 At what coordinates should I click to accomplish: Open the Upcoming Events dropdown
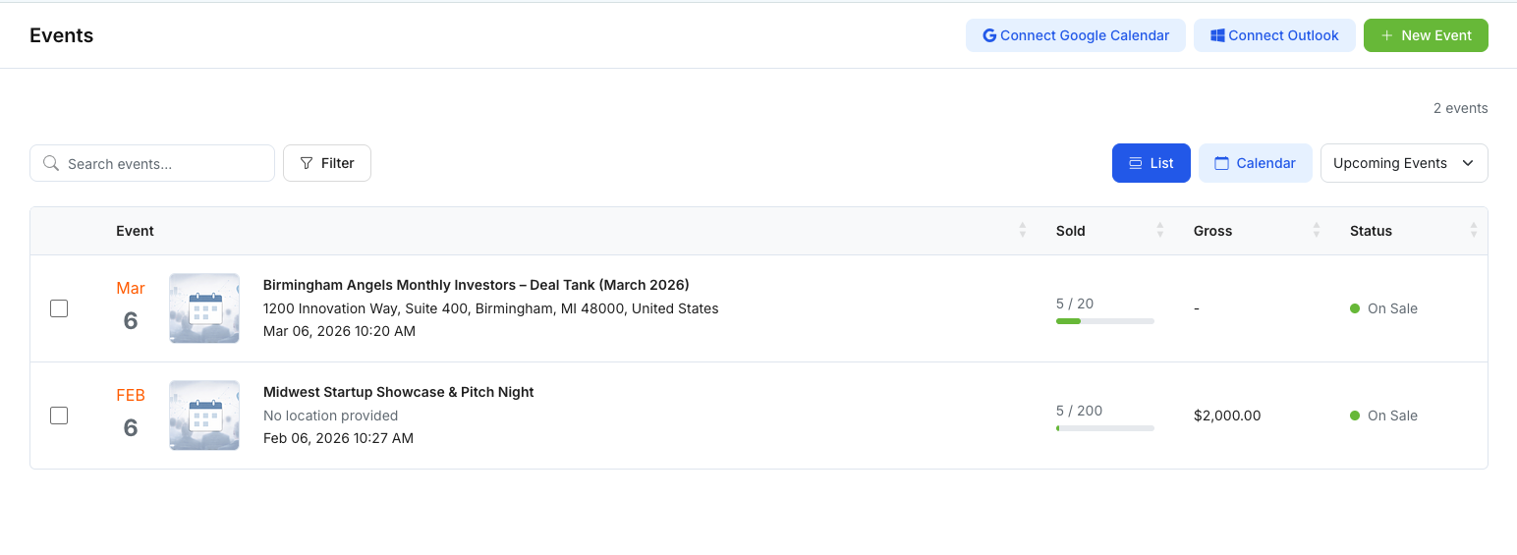click(1403, 163)
